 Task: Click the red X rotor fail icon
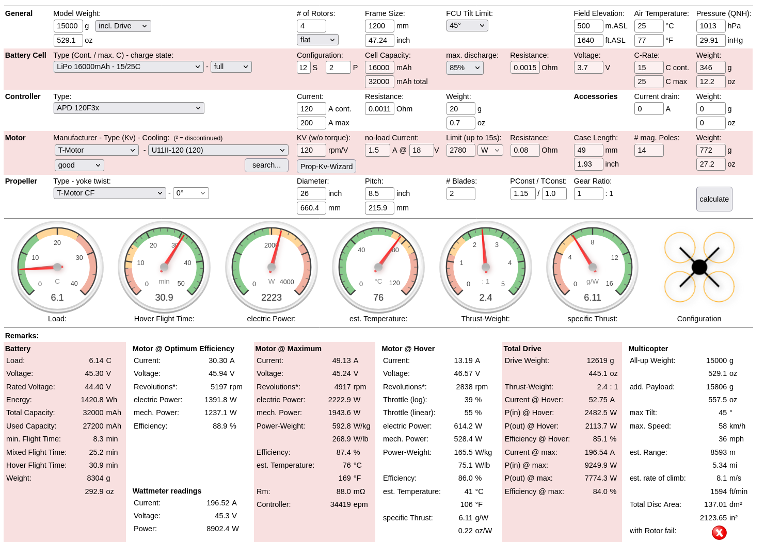(719, 532)
